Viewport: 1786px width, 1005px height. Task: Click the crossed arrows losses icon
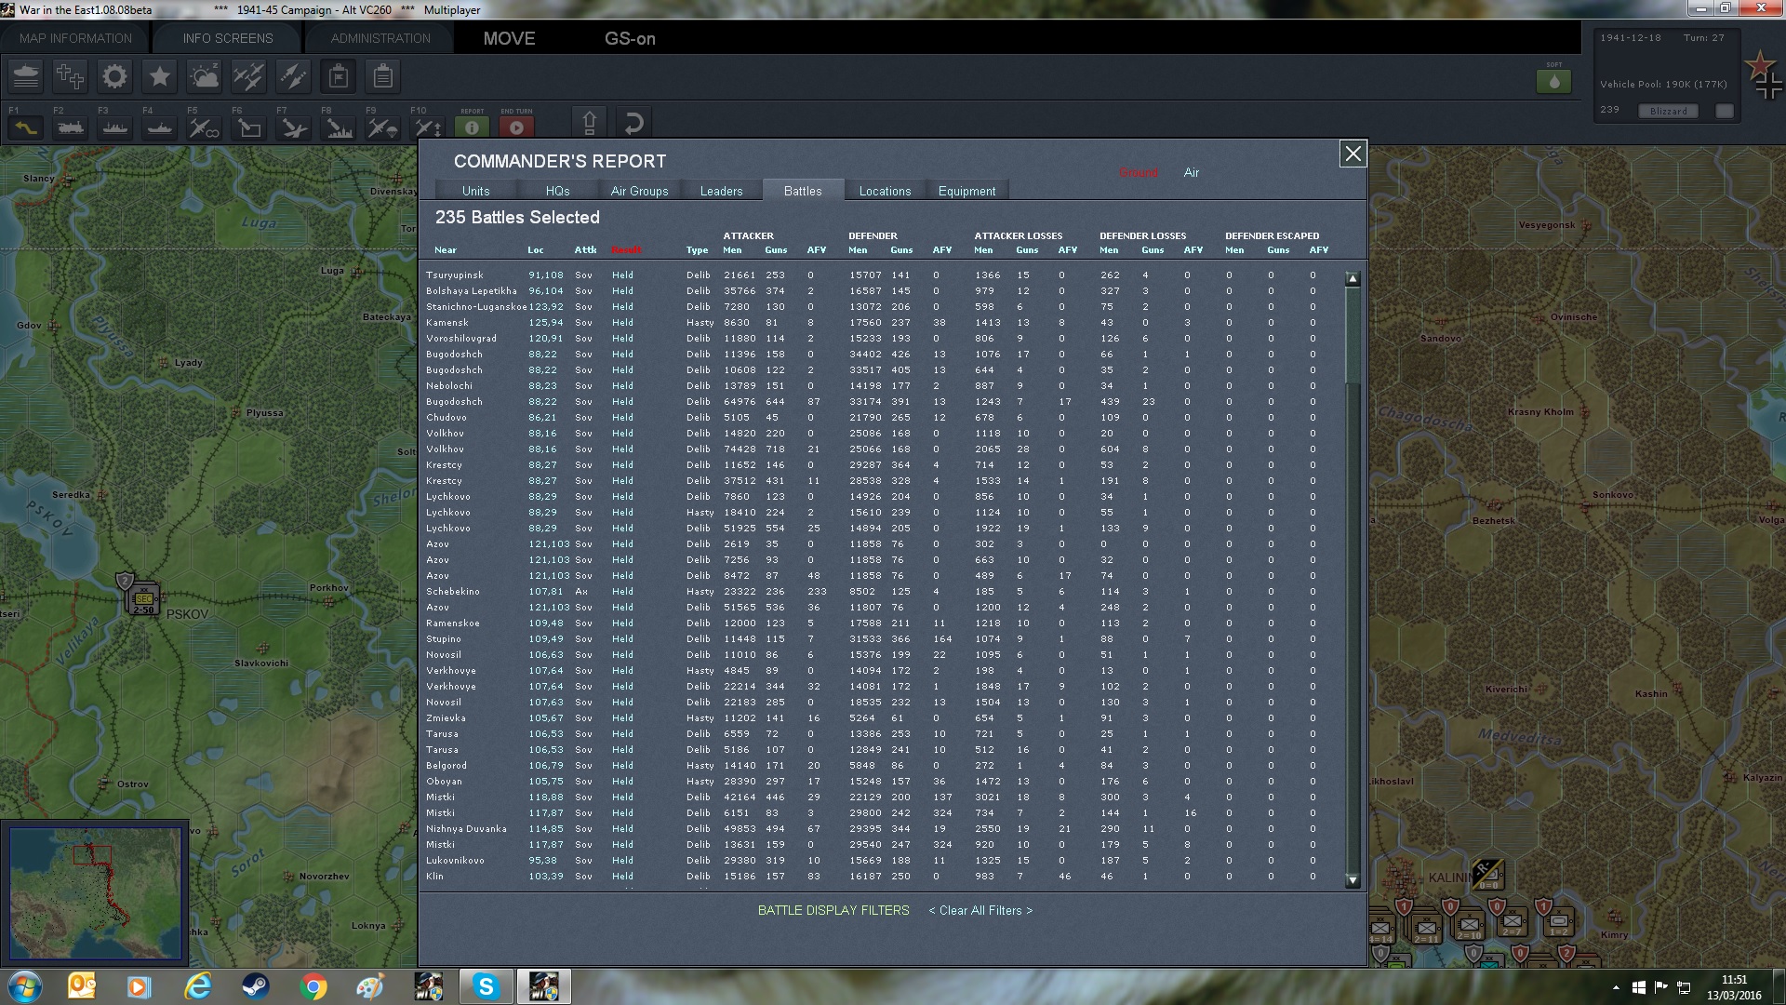click(294, 76)
